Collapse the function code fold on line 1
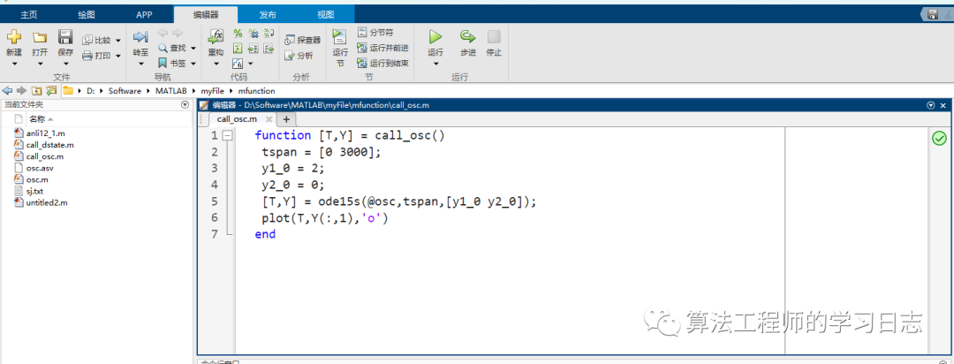954x364 pixels. (228, 136)
